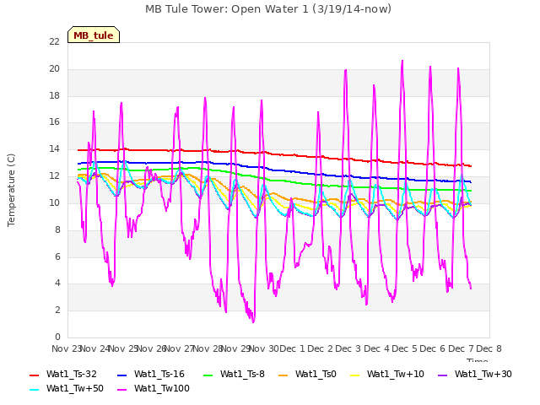Click the 22 y-axis tick label
This screenshot has width=540, height=405.
click(54, 41)
